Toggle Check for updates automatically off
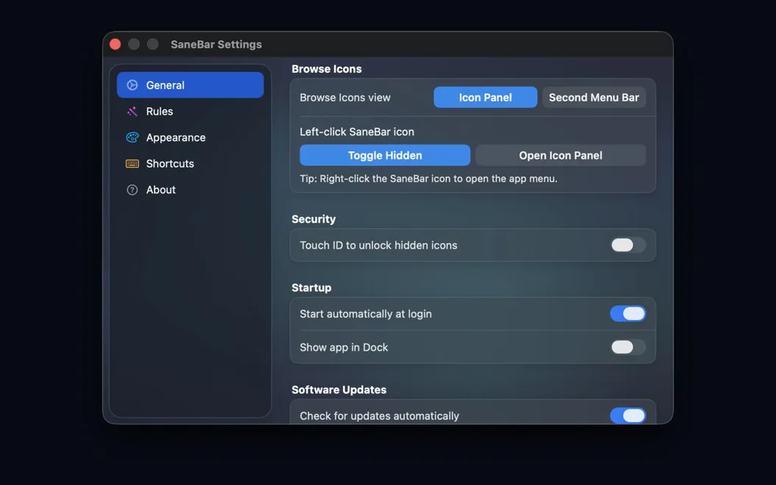This screenshot has width=776, height=485. pyautogui.click(x=628, y=416)
